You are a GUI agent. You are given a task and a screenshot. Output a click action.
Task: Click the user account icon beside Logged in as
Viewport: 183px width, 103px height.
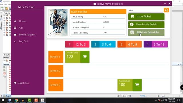pos(15,83)
